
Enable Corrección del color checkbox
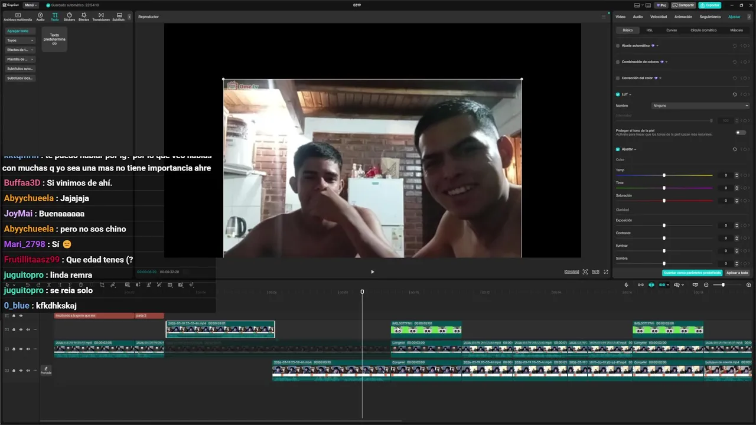[x=618, y=78]
